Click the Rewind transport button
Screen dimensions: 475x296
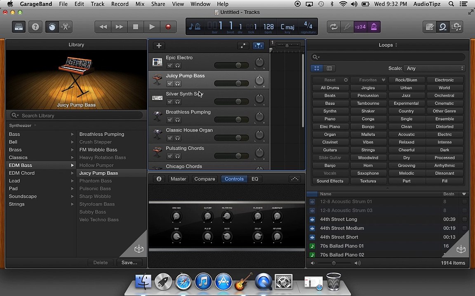click(x=103, y=27)
